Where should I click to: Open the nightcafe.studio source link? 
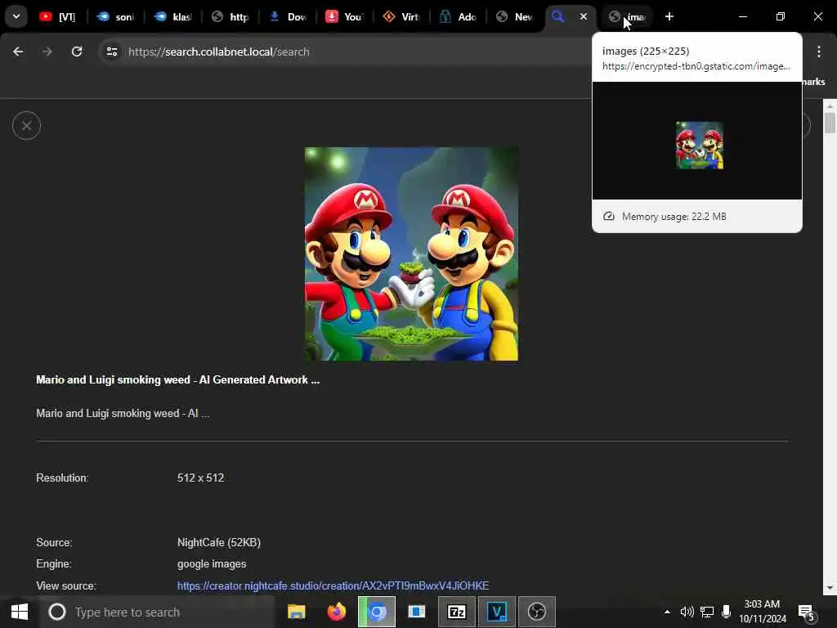(333, 585)
